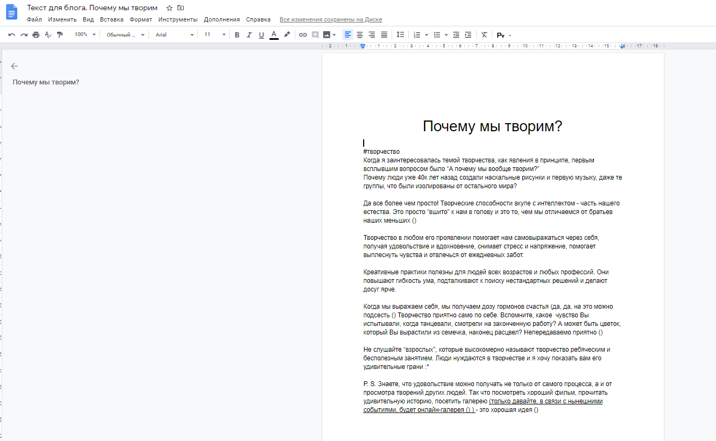
Task: Open the highlight color marker
Action: 287,34
